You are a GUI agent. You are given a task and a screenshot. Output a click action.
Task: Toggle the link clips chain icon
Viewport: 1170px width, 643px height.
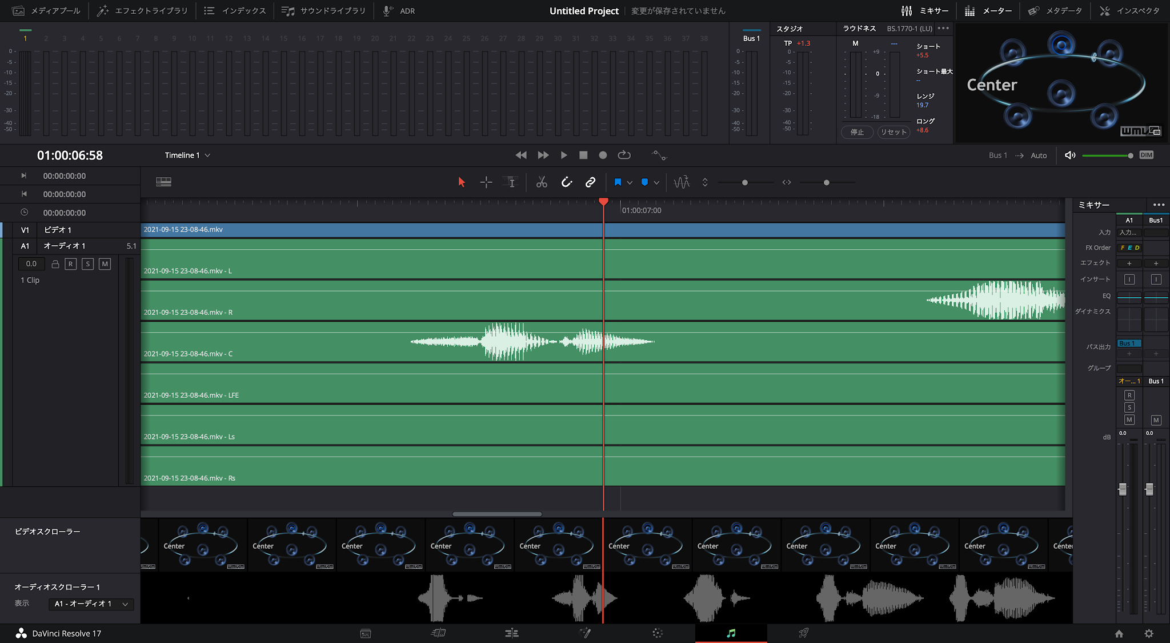(590, 182)
